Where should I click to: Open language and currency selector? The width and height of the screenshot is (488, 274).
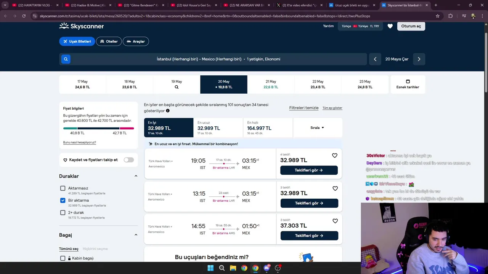point(360,26)
